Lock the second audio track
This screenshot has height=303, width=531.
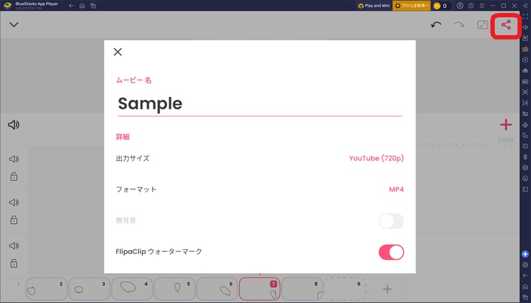click(14, 220)
